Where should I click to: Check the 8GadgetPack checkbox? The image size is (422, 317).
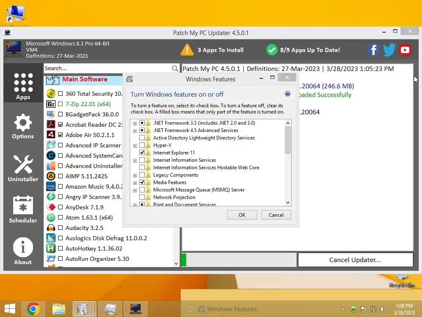61,114
